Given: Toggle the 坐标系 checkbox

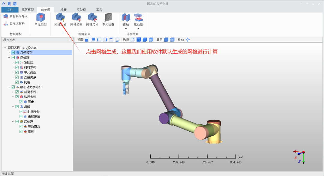Looking at the screenshot, I should click(17, 62).
